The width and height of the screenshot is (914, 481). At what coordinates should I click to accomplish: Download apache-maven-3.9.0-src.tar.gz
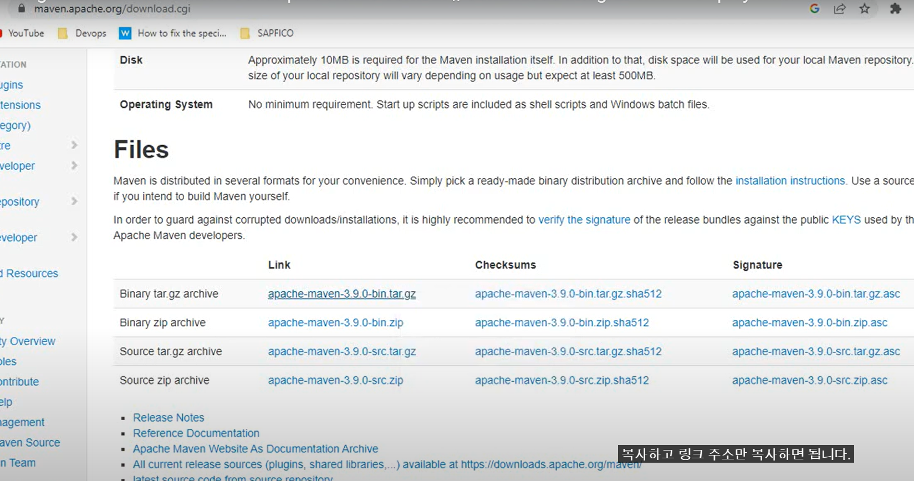(341, 351)
